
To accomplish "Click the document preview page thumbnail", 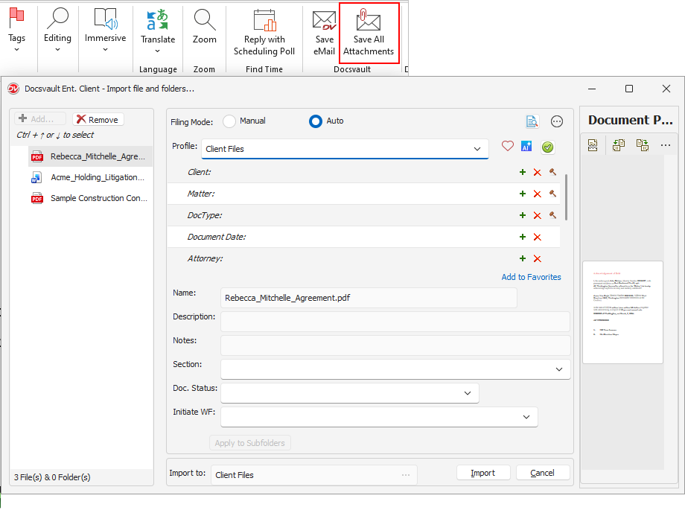I will pyautogui.click(x=622, y=313).
